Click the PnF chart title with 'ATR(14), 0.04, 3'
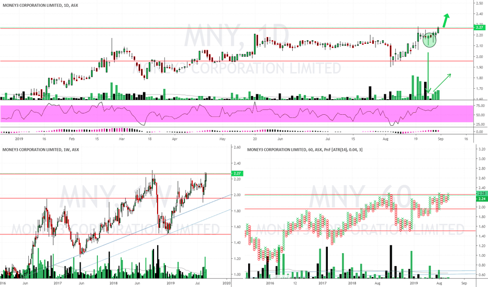488x287 pixels. click(x=305, y=150)
